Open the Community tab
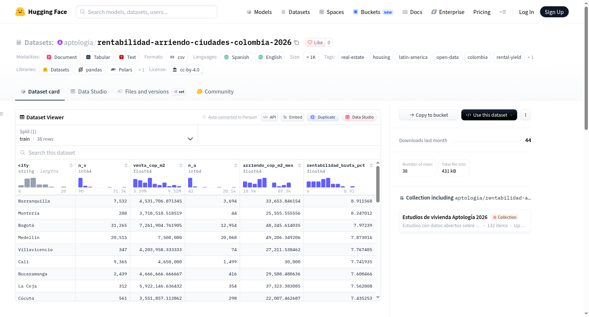 [x=215, y=91]
